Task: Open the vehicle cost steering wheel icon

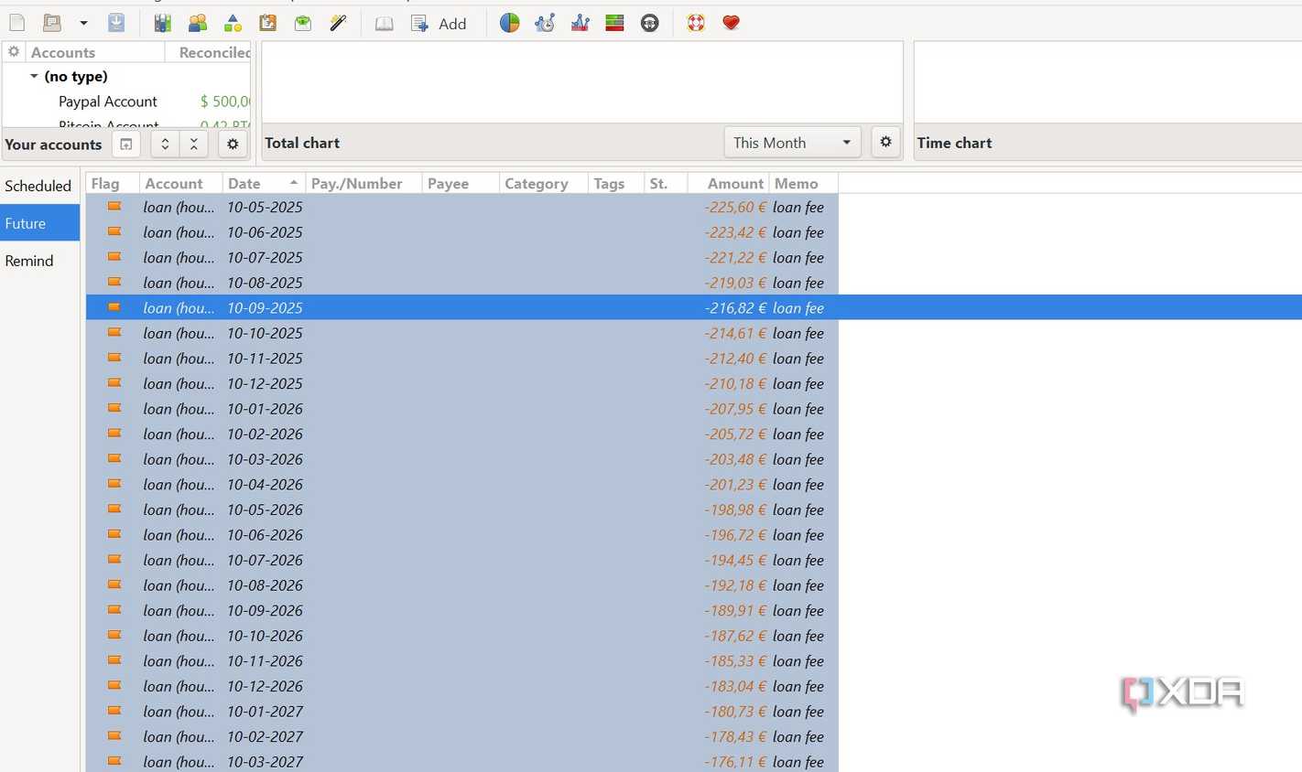Action: tap(650, 23)
